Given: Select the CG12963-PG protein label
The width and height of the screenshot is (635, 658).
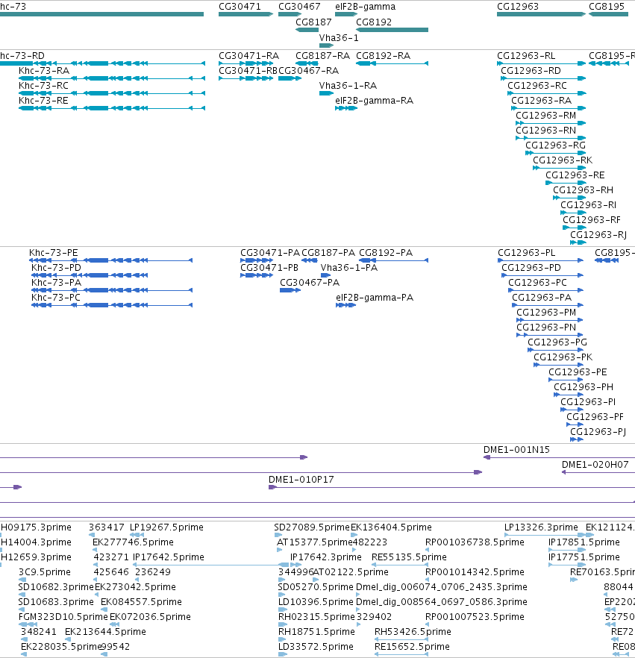Looking at the screenshot, I should coord(557,342).
